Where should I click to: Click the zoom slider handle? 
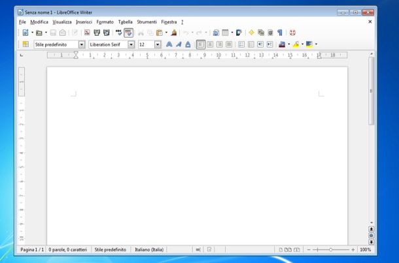click(x=330, y=250)
